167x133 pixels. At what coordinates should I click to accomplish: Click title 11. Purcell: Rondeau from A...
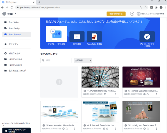(102, 91)
